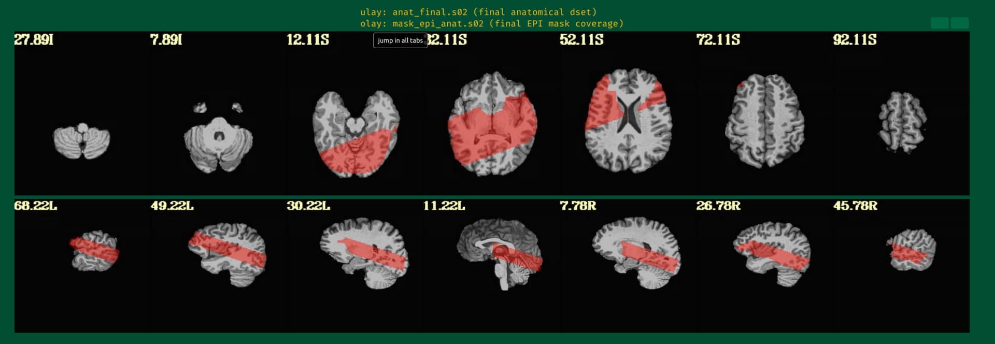Click the axial slice at 32.11S

pos(492,124)
